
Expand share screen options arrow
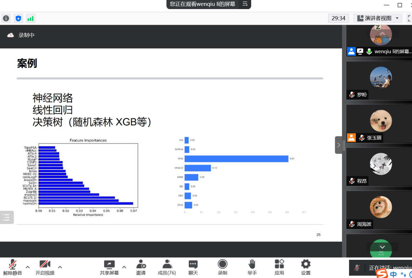(x=124, y=267)
